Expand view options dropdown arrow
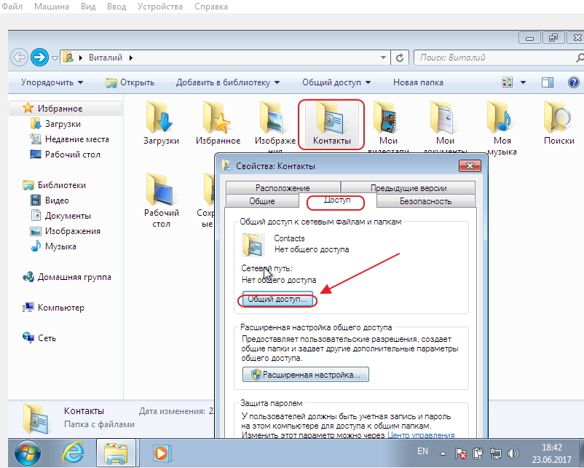Viewport: 584px width, 468px height. (523, 82)
